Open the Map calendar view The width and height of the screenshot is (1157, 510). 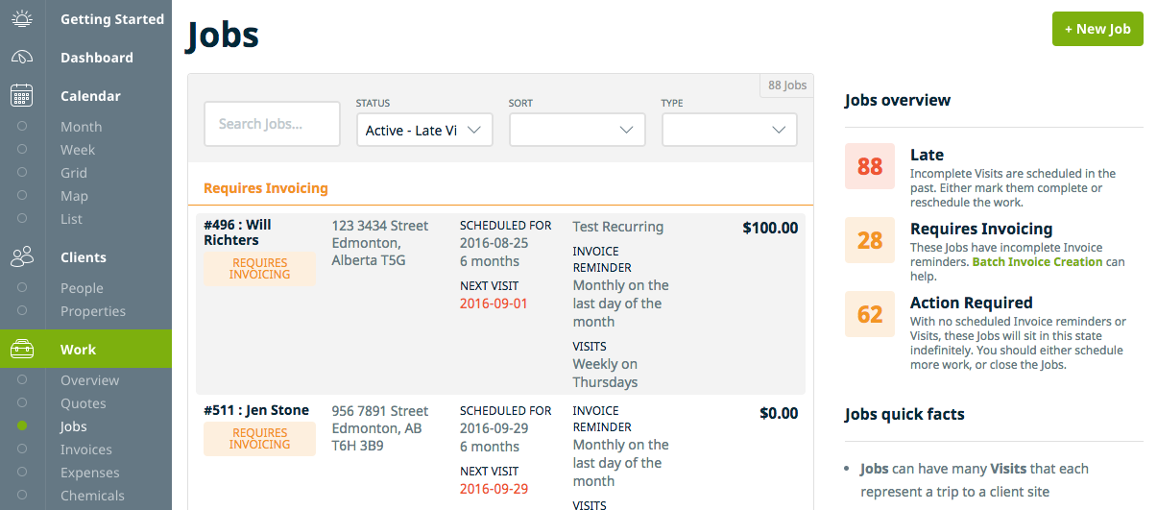pyautogui.click(x=74, y=196)
